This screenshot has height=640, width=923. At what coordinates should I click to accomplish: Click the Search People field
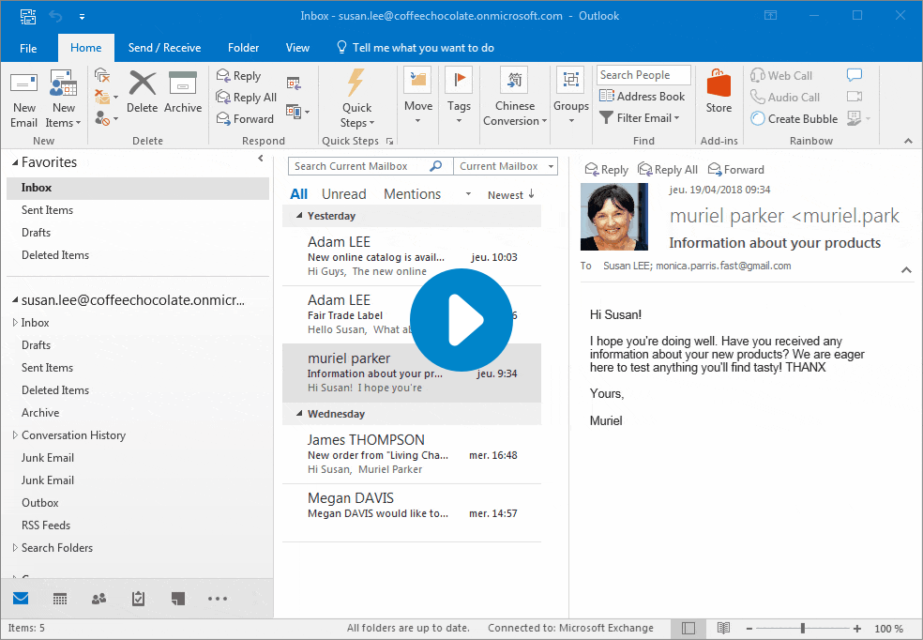pyautogui.click(x=643, y=75)
